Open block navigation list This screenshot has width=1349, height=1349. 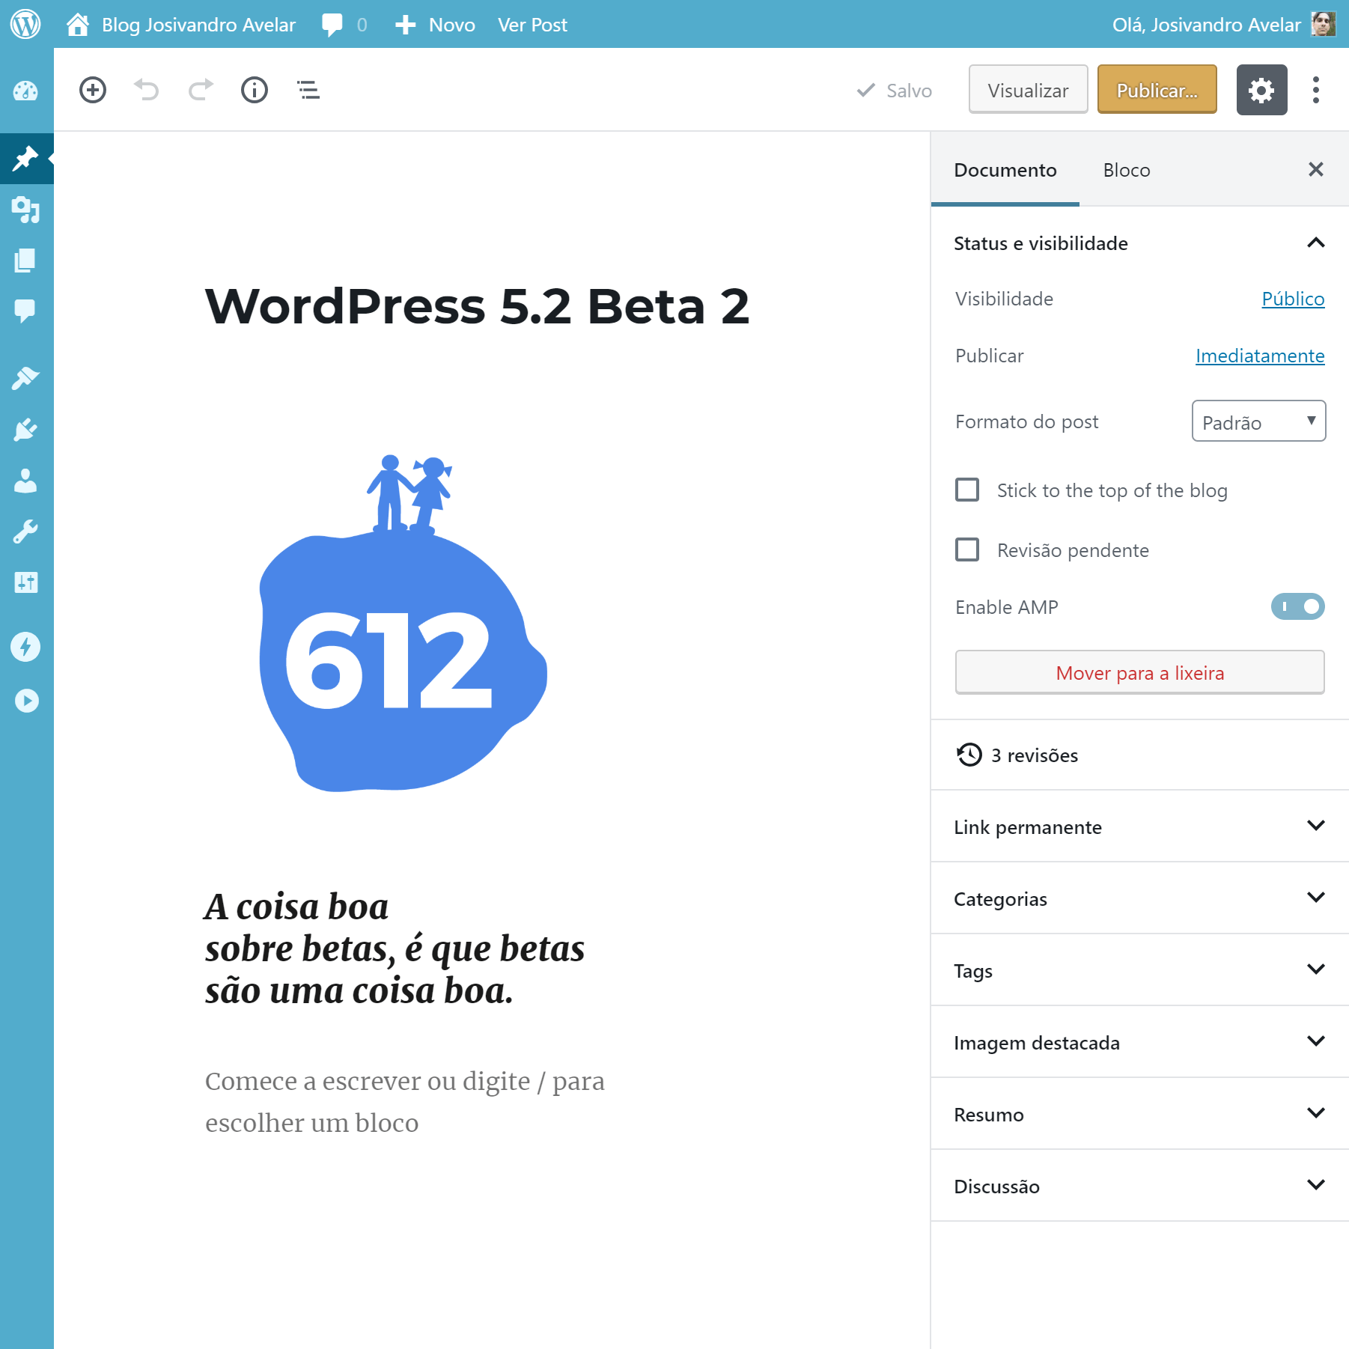pyautogui.click(x=308, y=90)
